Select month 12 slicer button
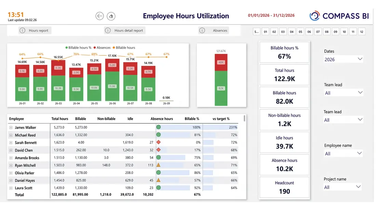 (x=362, y=32)
